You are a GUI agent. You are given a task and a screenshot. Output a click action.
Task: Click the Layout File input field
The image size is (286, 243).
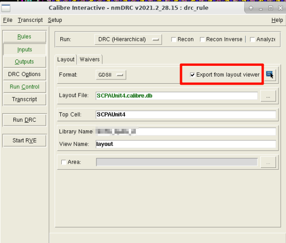pyautogui.click(x=177, y=96)
